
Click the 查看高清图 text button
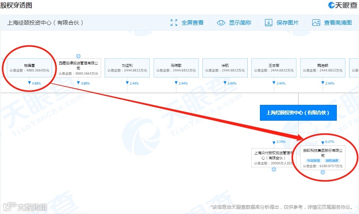pyautogui.click(x=338, y=23)
